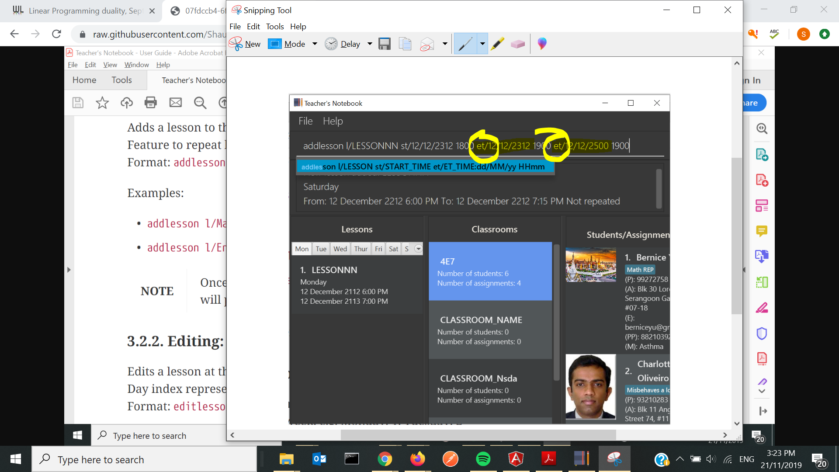
Task: Open Spotify from taskbar
Action: coord(483,459)
